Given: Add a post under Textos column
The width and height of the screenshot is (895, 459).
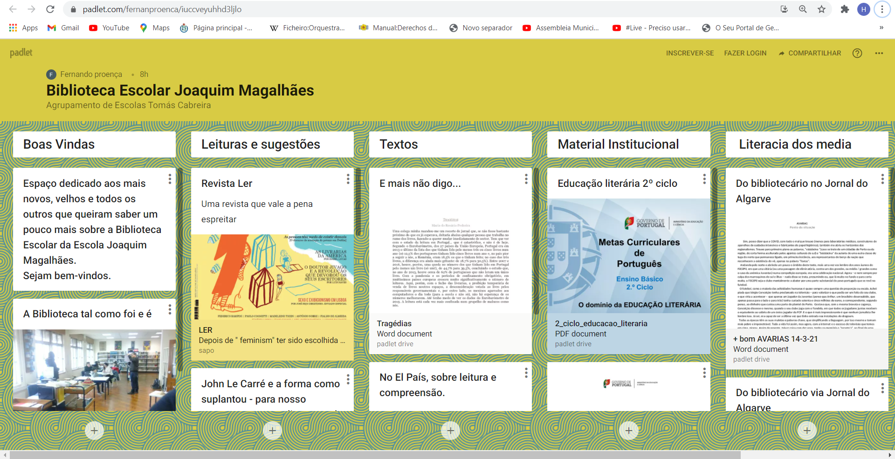Looking at the screenshot, I should (450, 431).
